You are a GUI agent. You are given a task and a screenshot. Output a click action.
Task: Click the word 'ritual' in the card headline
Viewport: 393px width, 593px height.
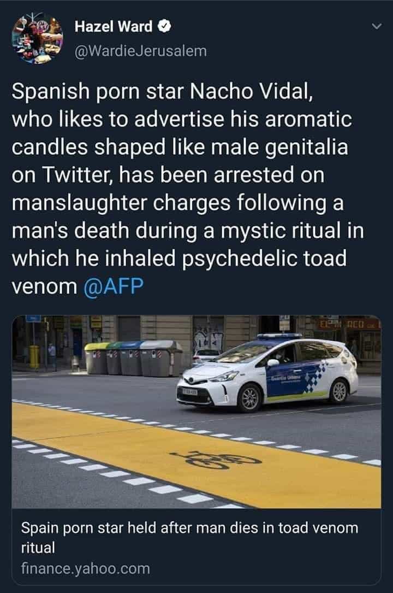coord(38,547)
